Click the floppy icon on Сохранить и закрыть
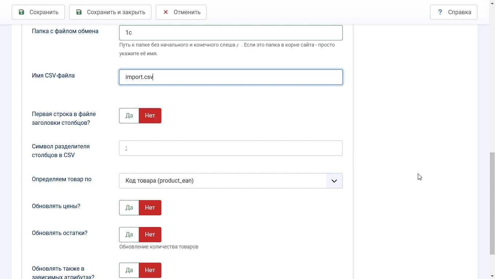Viewport: 495px width, 279px height. (x=79, y=12)
